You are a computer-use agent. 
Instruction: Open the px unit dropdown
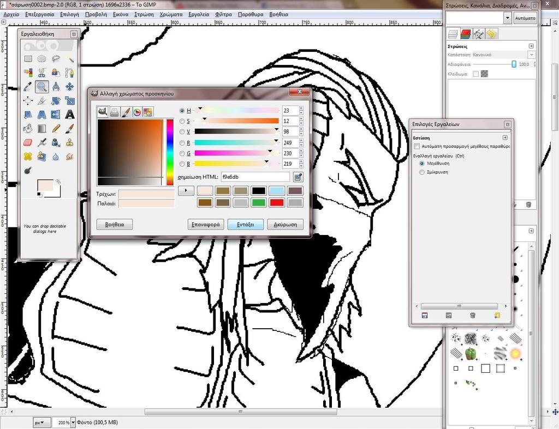[42, 422]
